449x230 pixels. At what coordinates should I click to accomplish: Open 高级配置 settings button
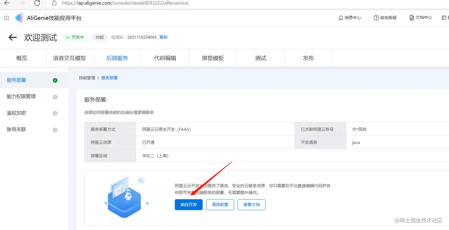[220, 205]
